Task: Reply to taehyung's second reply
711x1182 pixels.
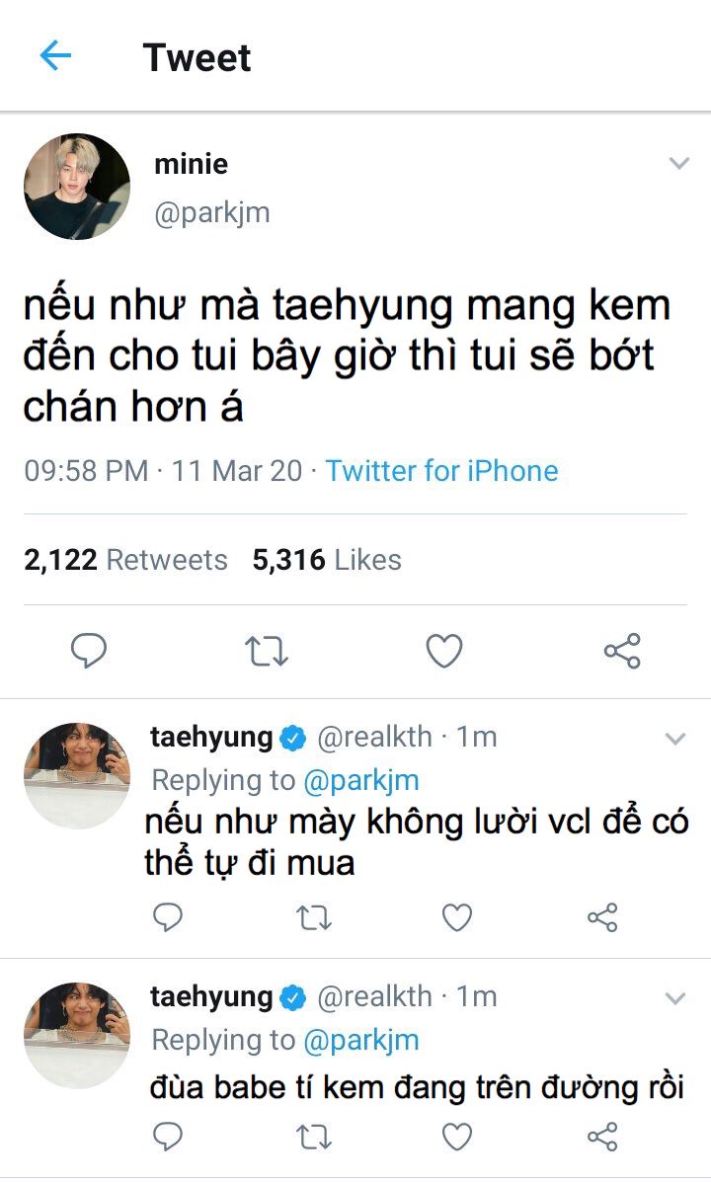Action: (168, 1137)
